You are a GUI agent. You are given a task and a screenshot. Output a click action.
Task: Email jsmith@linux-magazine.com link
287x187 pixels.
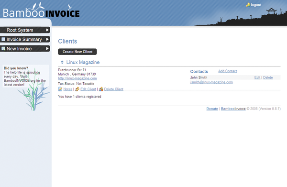click(211, 82)
